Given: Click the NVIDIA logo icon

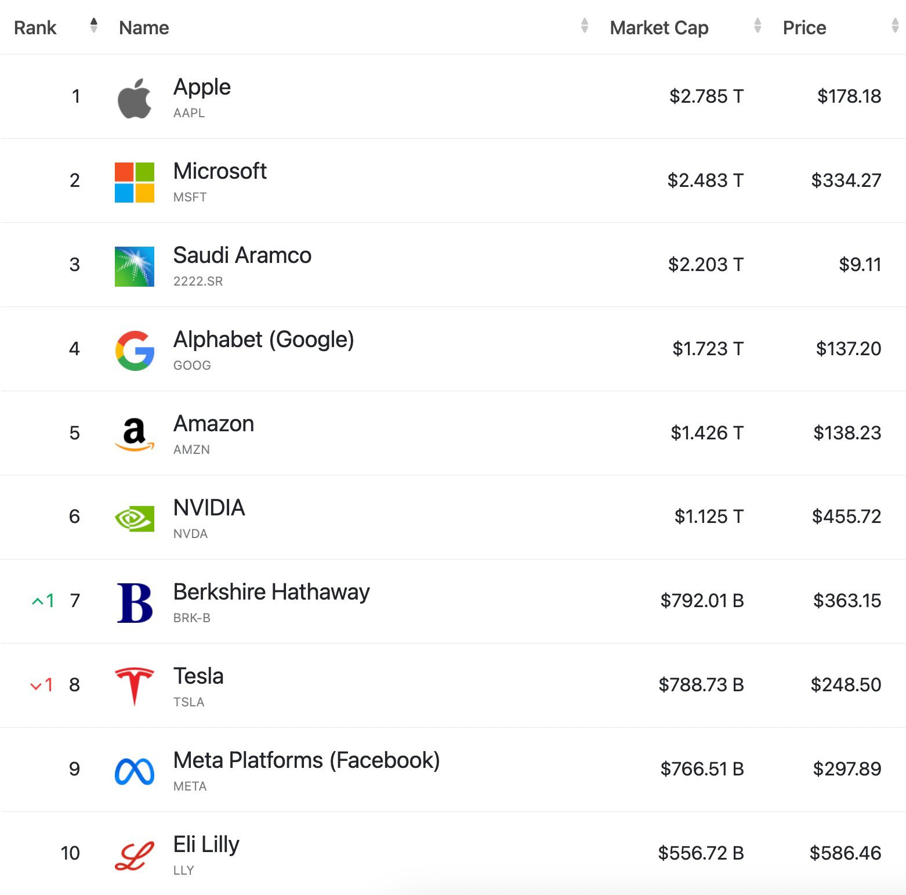Looking at the screenshot, I should 135,518.
